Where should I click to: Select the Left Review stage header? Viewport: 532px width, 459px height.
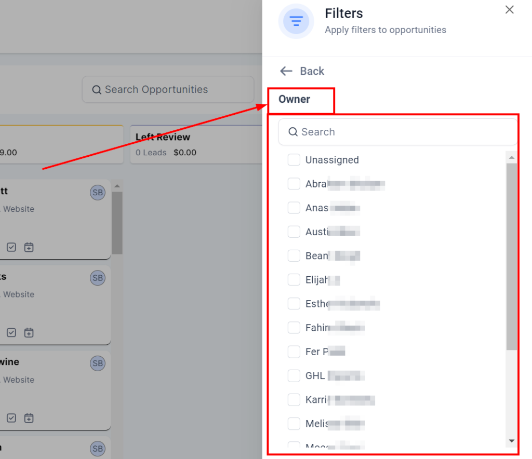(x=163, y=137)
